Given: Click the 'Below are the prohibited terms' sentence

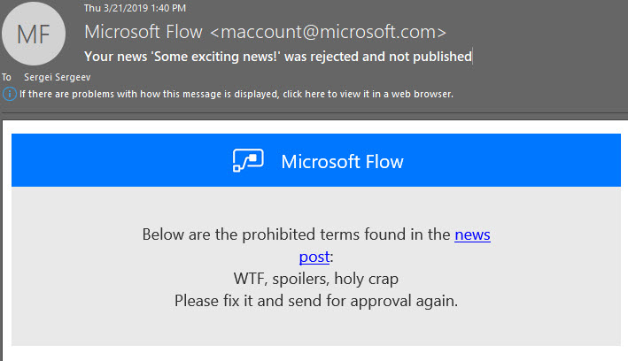Looking at the screenshot, I should coord(297,235).
